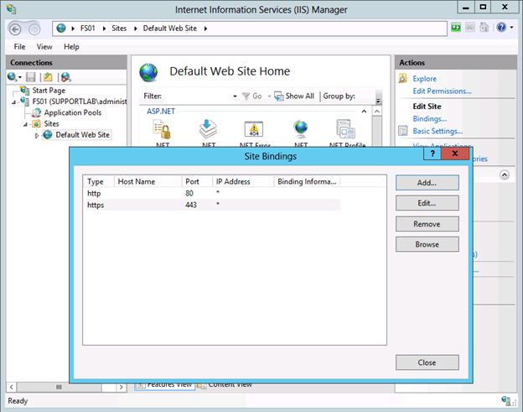
Task: Click the Bindings... link in Actions
Action: (x=430, y=119)
